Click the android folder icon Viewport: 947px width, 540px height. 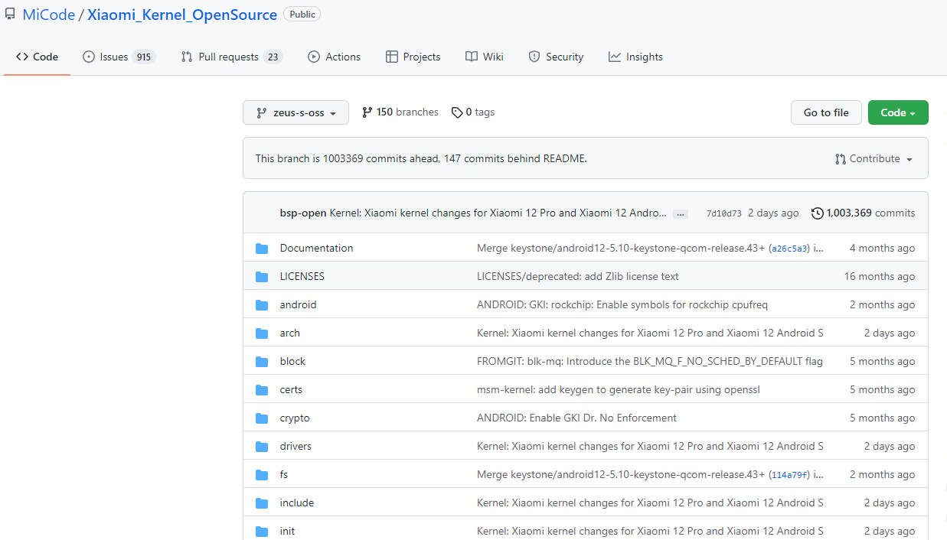coord(262,304)
